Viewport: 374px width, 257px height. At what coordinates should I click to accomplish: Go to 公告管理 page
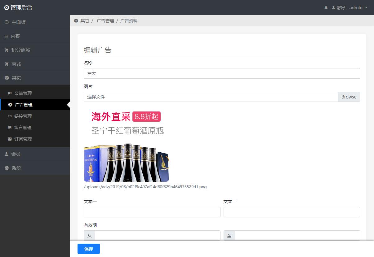[35, 93]
